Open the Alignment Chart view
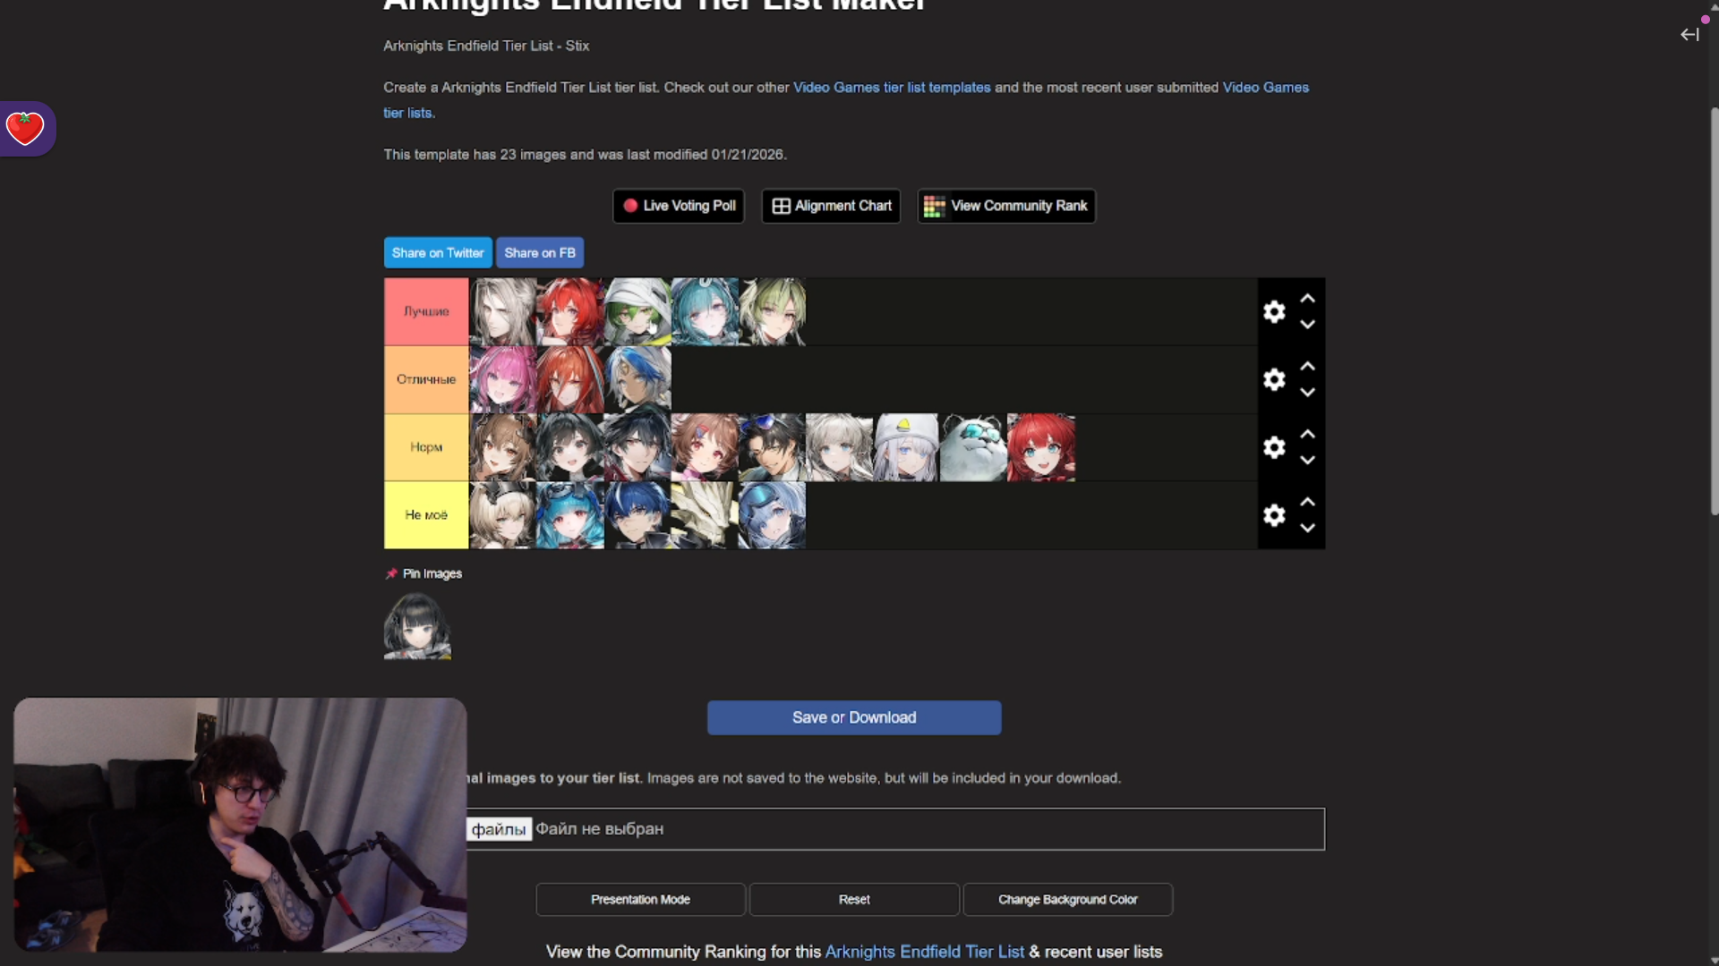Viewport: 1719px width, 966px height. [x=831, y=206]
